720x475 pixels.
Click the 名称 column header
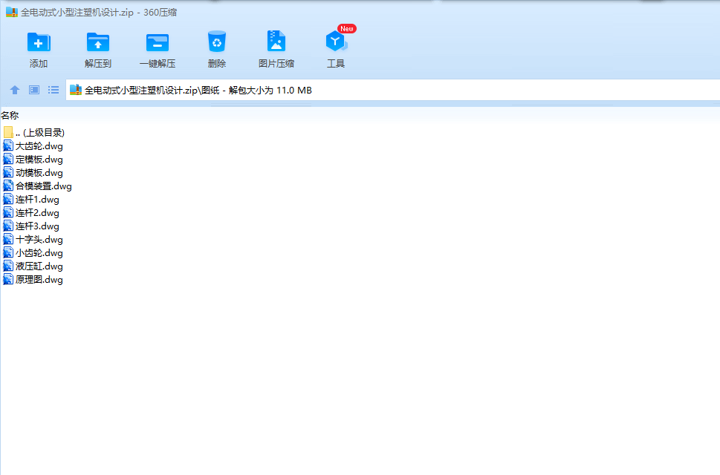[10, 116]
